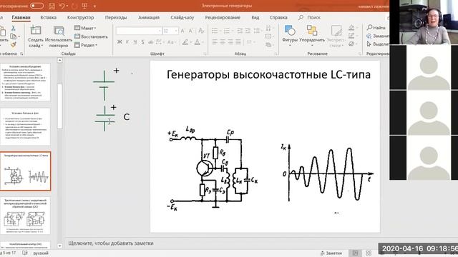458x257 pixels.
Task: Click Заметки in the status bar
Action: [331, 253]
